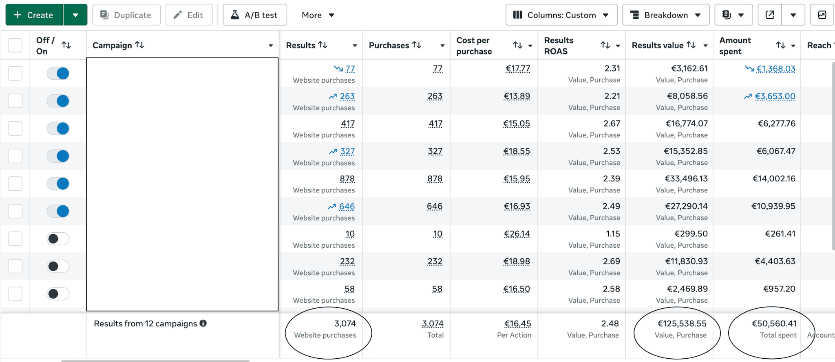Click the Create campaign button

click(x=34, y=15)
